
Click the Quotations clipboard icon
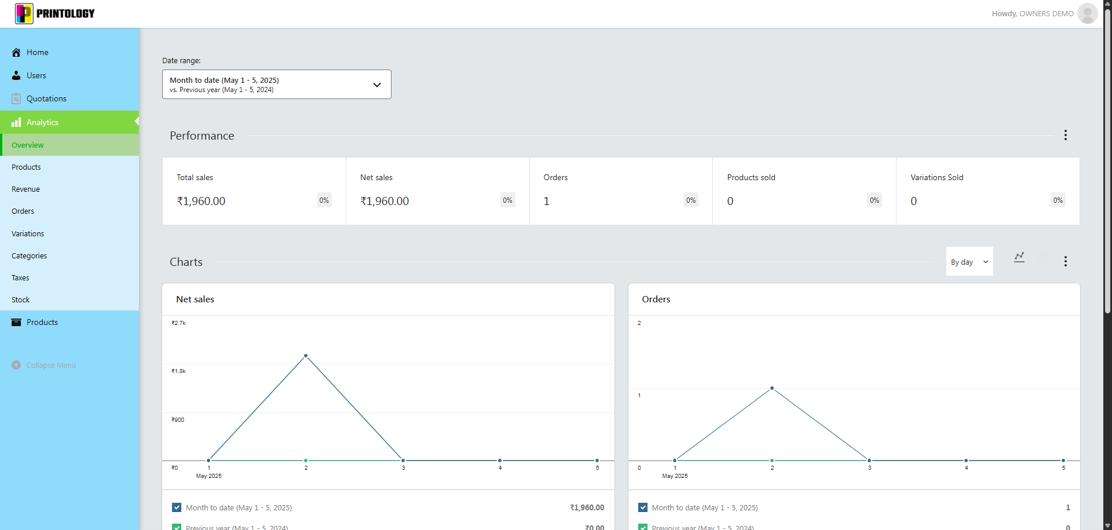click(x=16, y=98)
